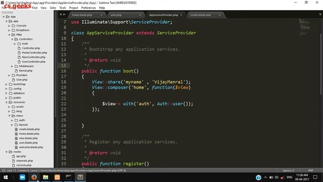
Task: Expand the bootstrap folder
Action: tap(7, 84)
